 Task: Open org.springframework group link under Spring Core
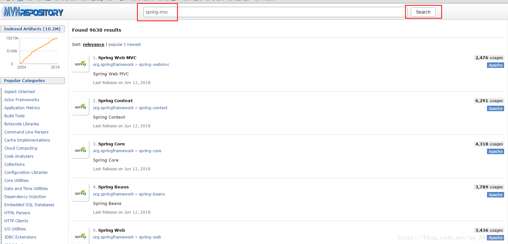coord(113,151)
